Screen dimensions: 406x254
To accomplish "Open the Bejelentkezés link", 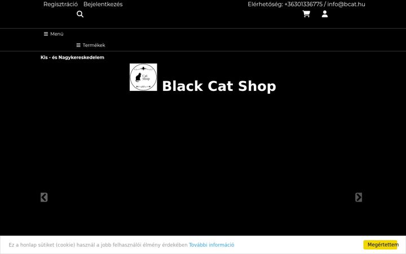I will point(103,4).
